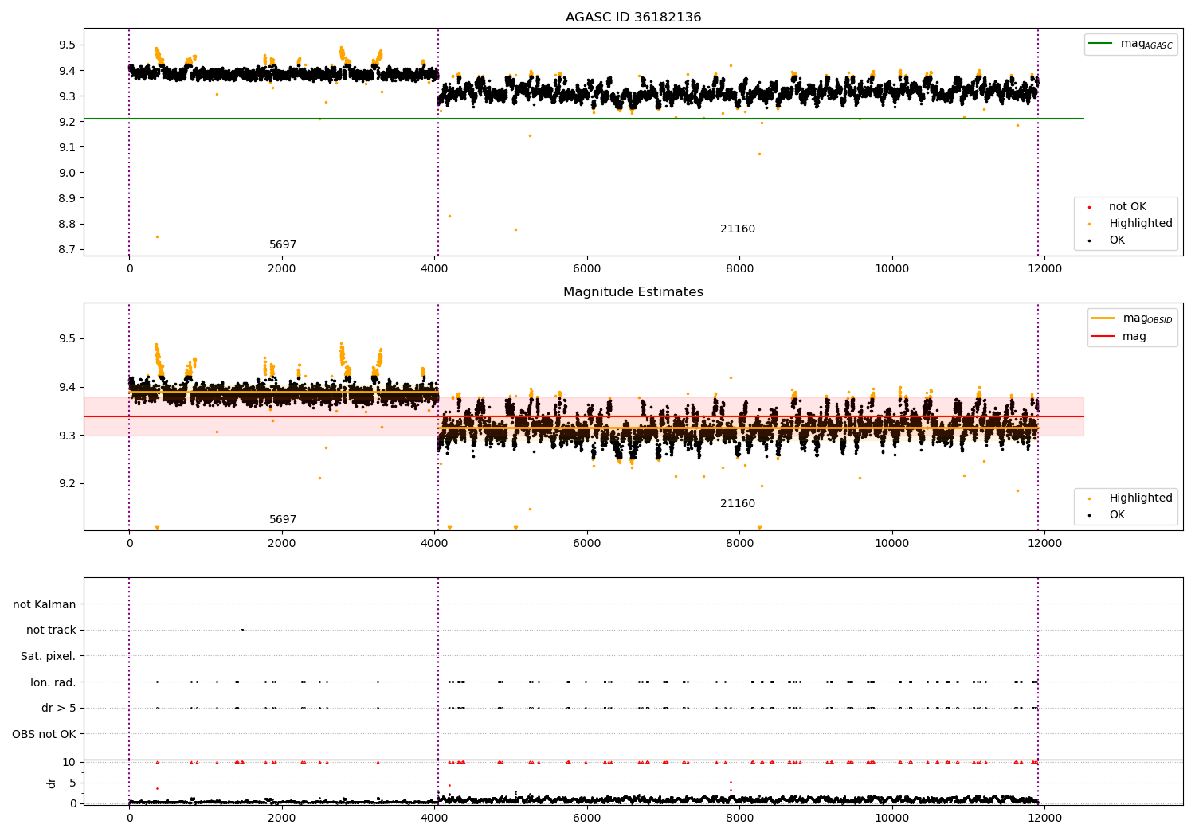Click the "9.3" y-tick of Magnitude Estimates plot
Screen dimensions: 1195x836
(x=68, y=436)
